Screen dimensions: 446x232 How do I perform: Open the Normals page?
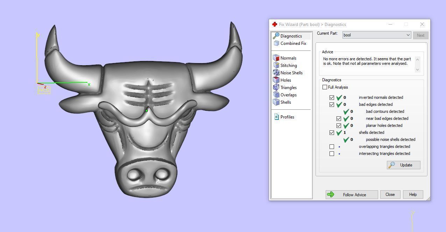(288, 58)
